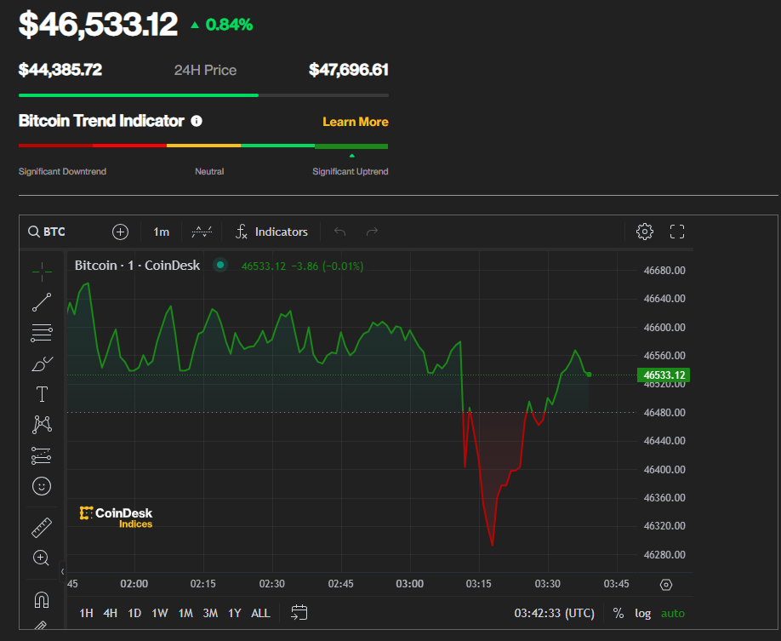
Task: Open chart settings gear icon
Action: (645, 232)
